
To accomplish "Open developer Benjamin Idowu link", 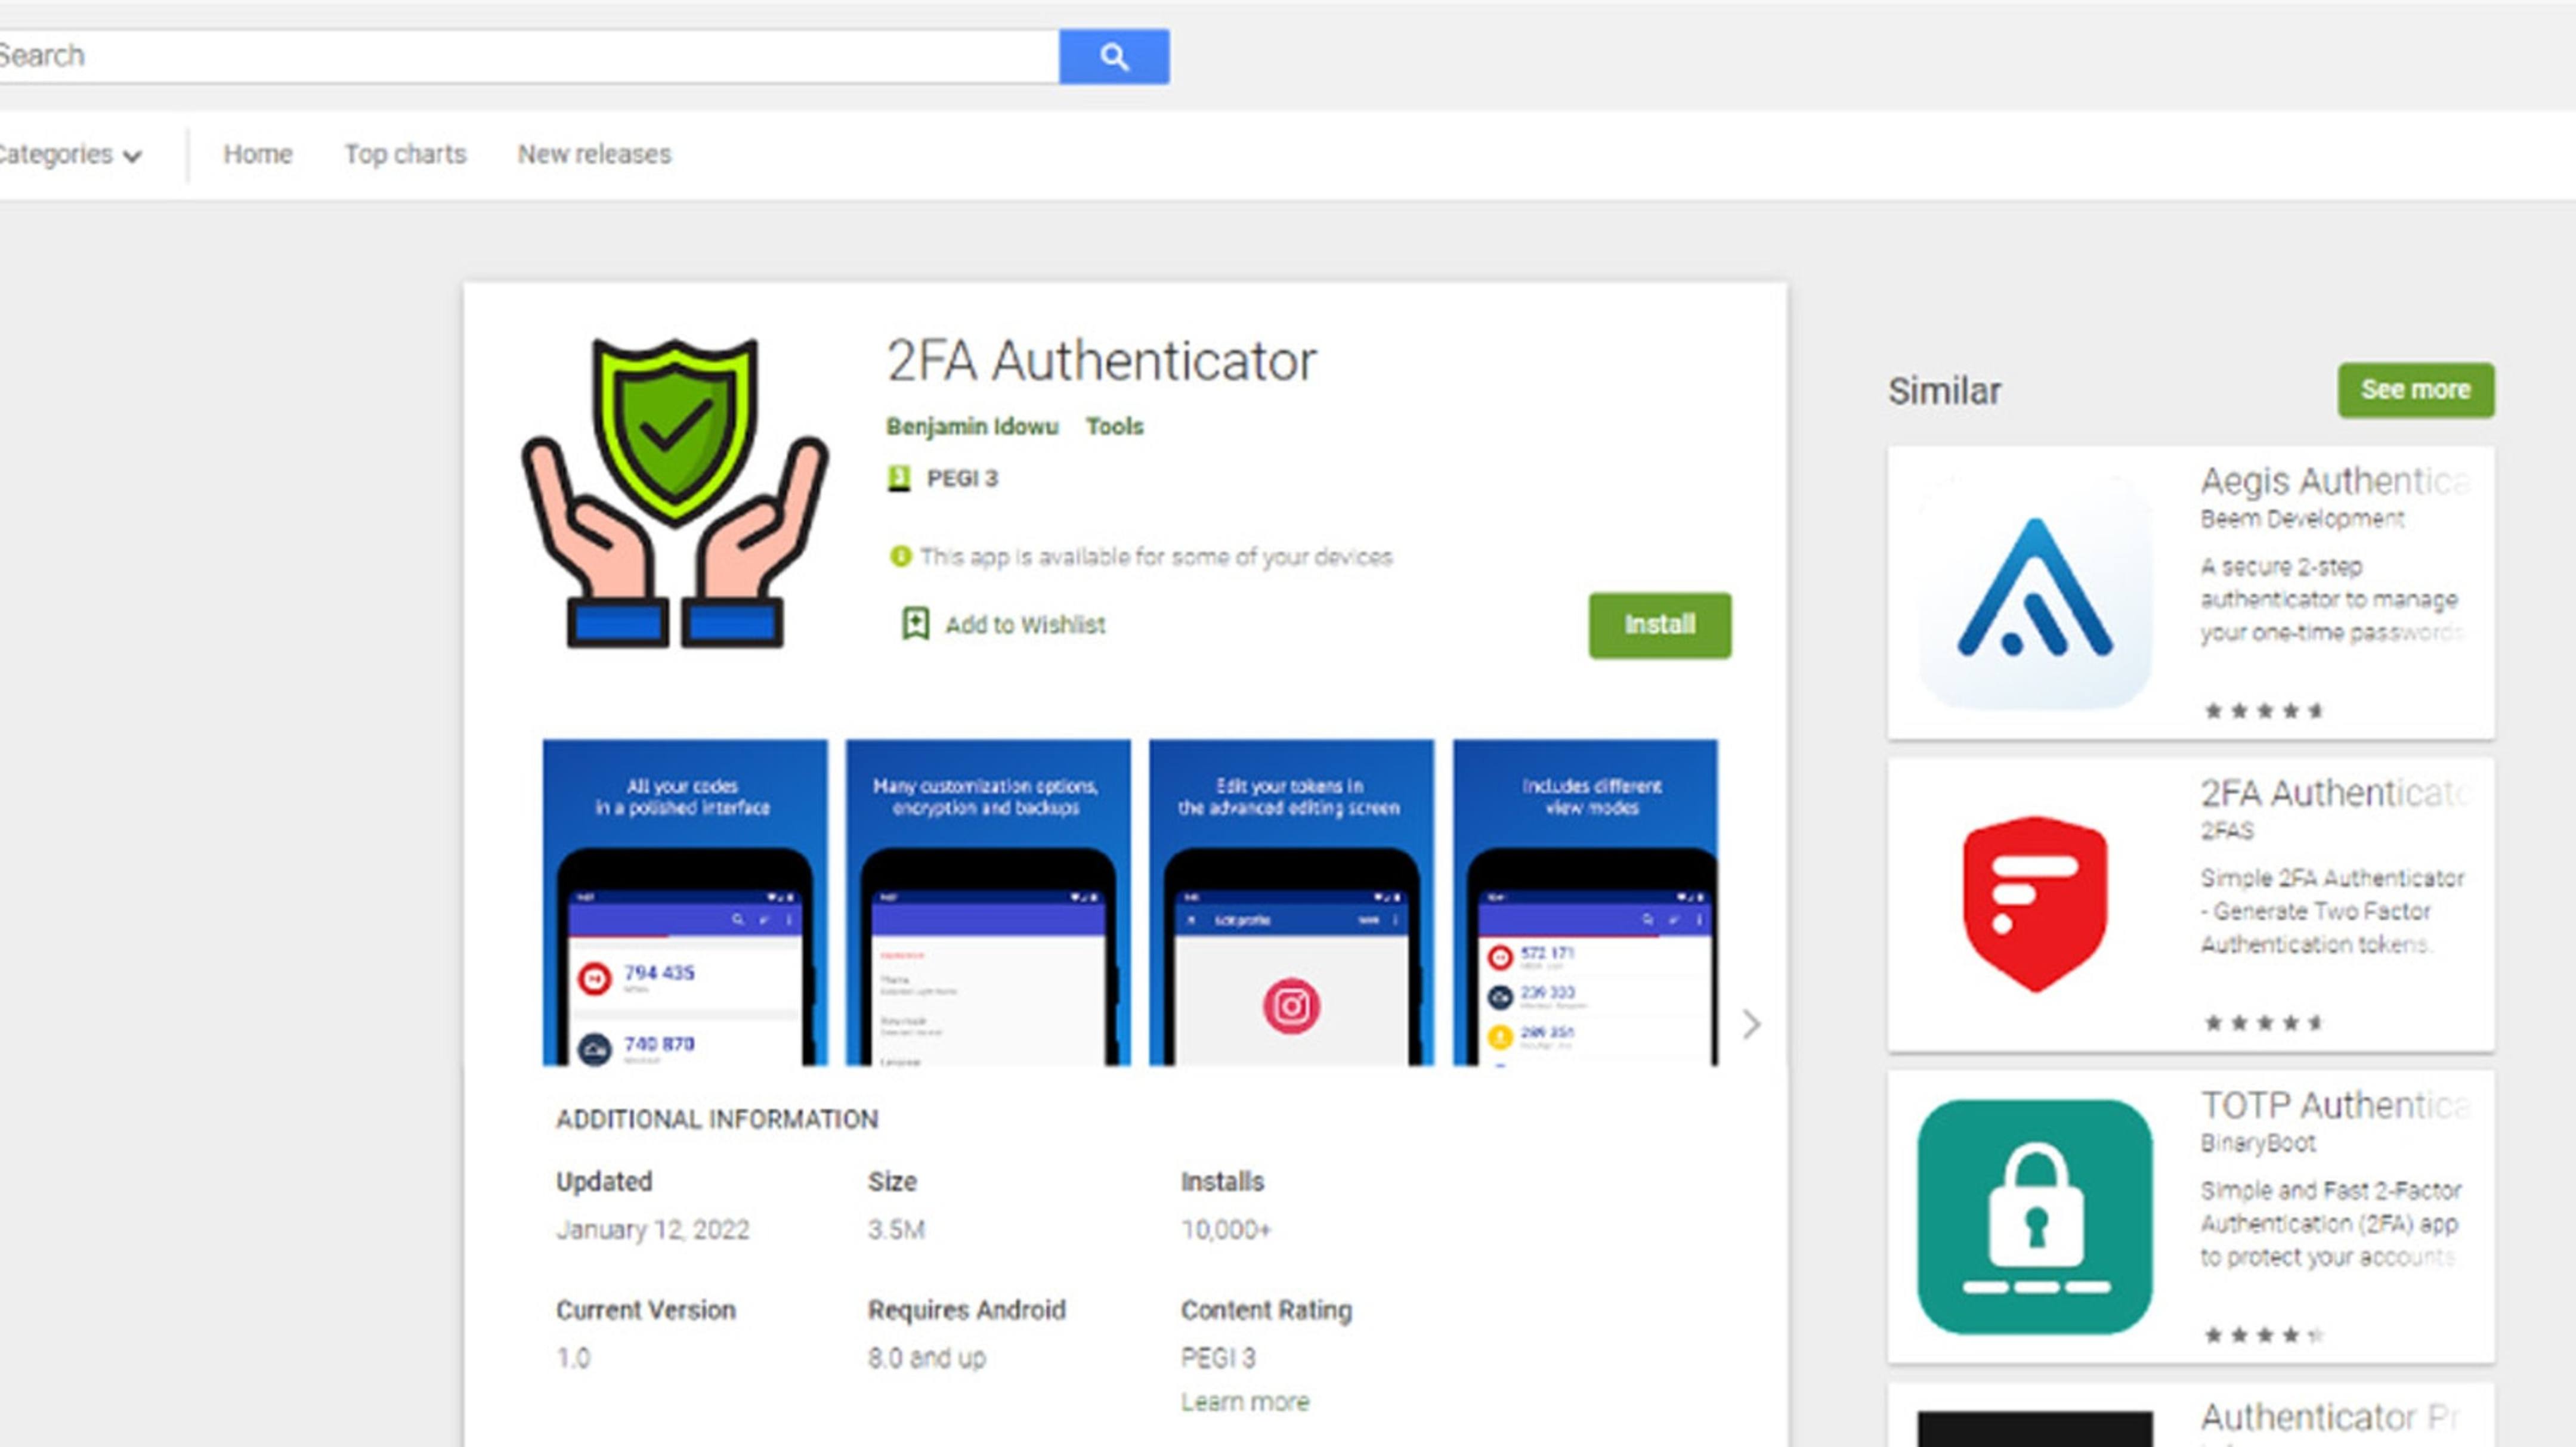I will (x=971, y=426).
